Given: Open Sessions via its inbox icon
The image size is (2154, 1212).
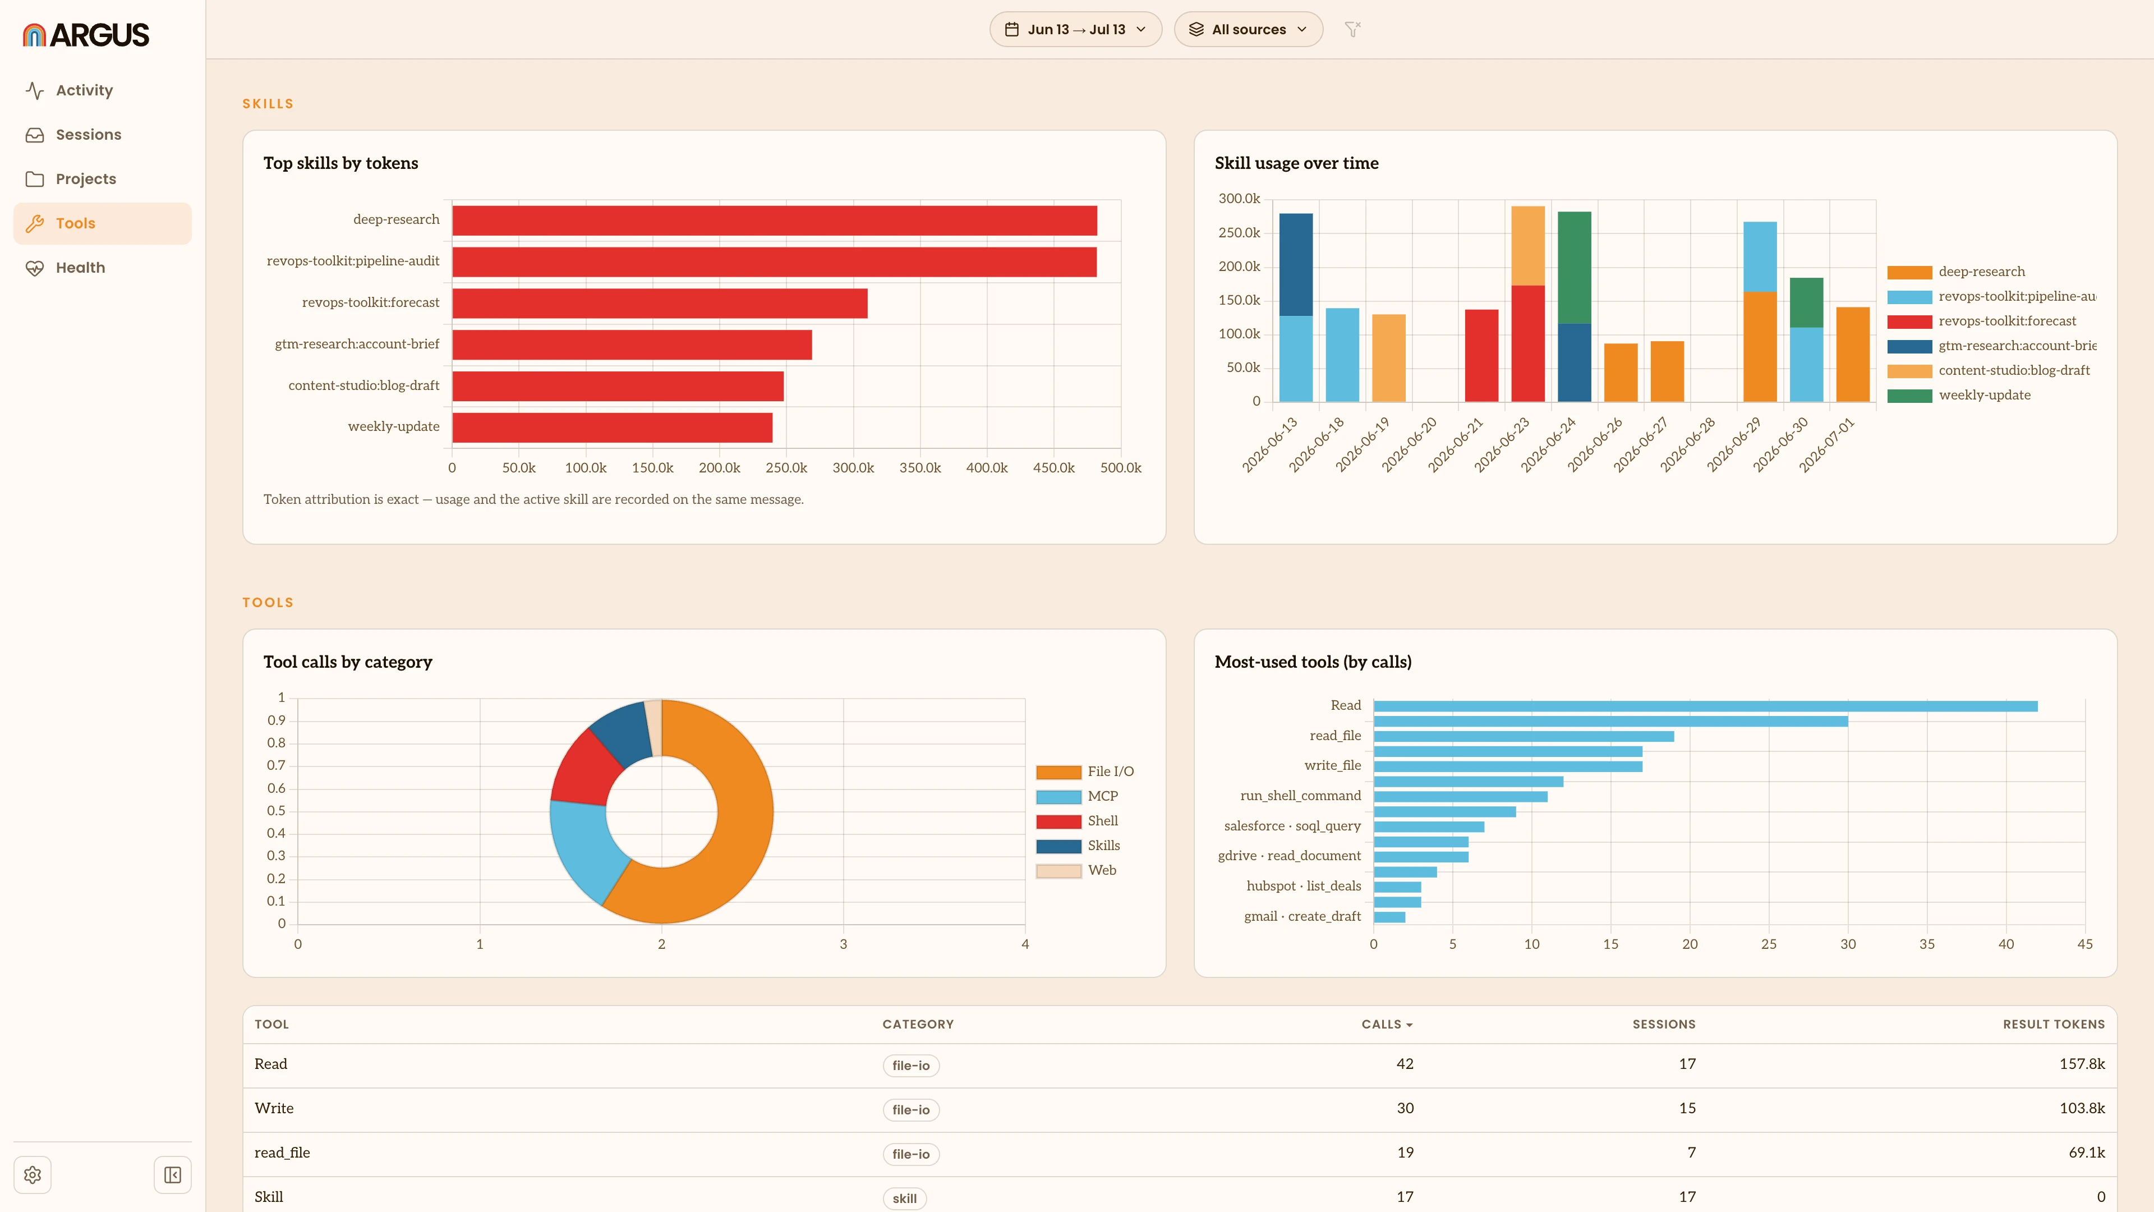Looking at the screenshot, I should 34,135.
